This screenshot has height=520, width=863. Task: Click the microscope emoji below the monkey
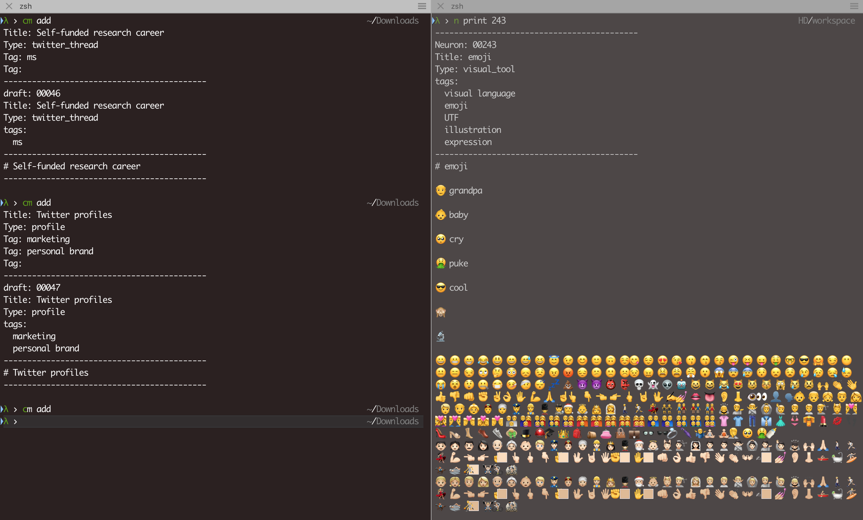(440, 337)
